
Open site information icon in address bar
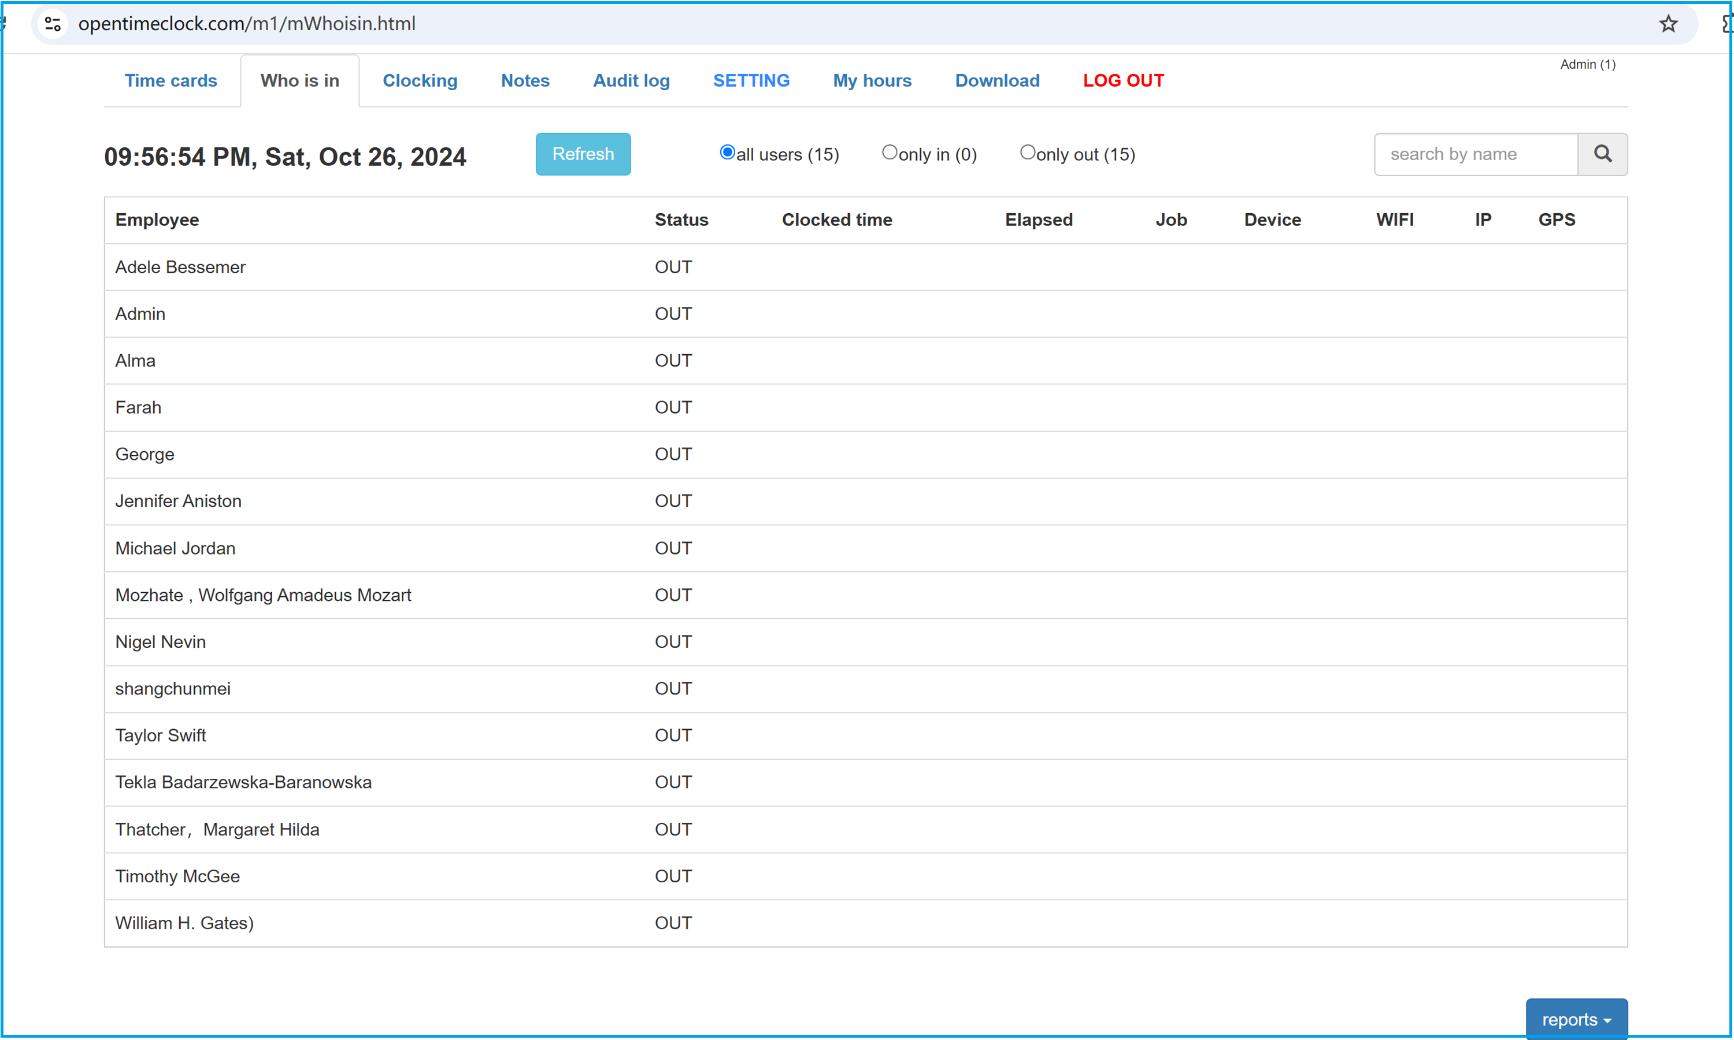pos(53,24)
